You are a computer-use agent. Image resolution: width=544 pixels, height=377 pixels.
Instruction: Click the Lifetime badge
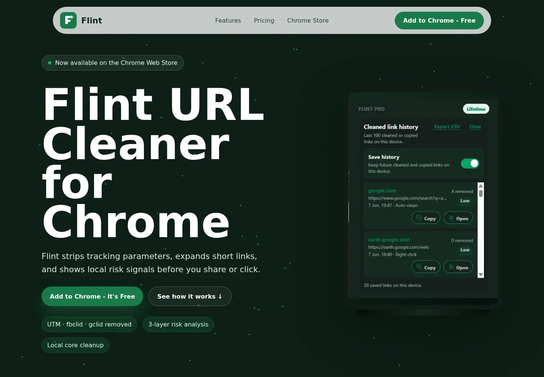tap(476, 109)
